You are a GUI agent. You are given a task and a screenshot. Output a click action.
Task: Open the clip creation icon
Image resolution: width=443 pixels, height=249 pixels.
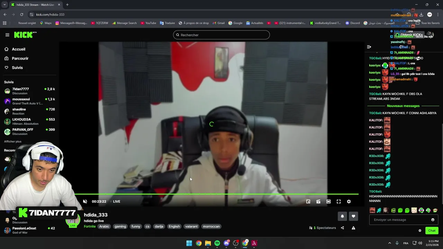pyautogui.click(x=318, y=202)
